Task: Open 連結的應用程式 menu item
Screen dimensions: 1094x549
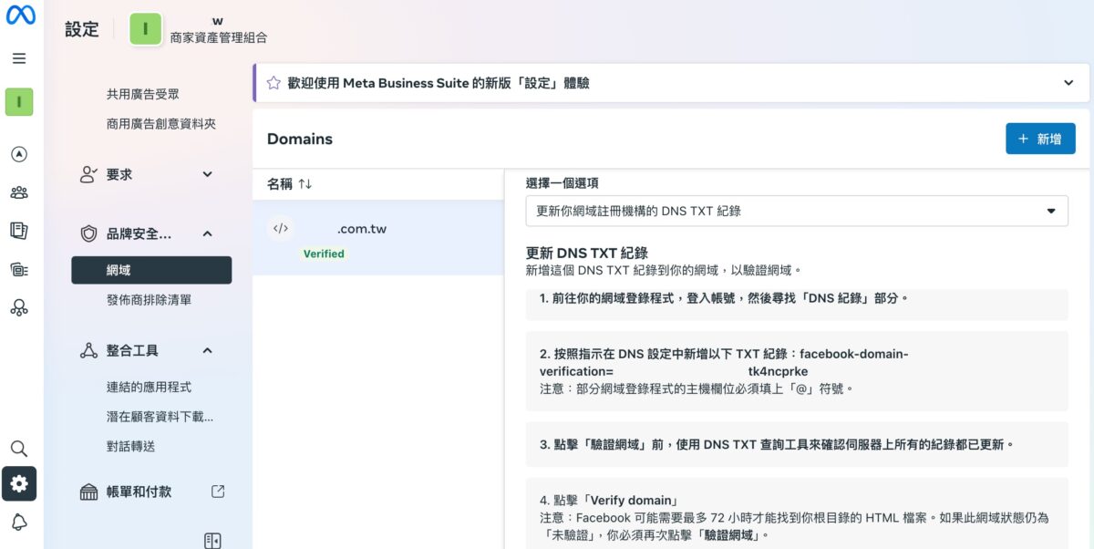Action: (x=149, y=387)
